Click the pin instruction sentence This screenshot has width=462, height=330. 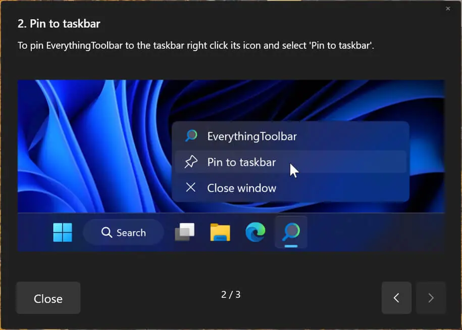click(x=195, y=45)
